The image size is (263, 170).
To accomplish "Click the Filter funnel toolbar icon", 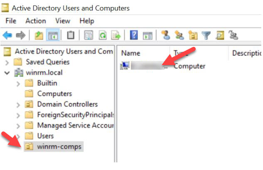I will click(x=206, y=35).
